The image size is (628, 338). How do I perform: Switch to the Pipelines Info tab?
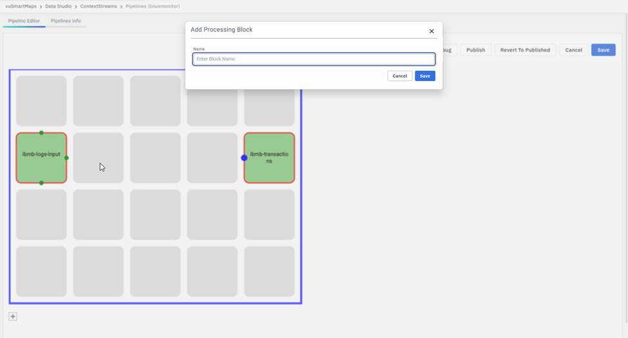[x=66, y=21]
